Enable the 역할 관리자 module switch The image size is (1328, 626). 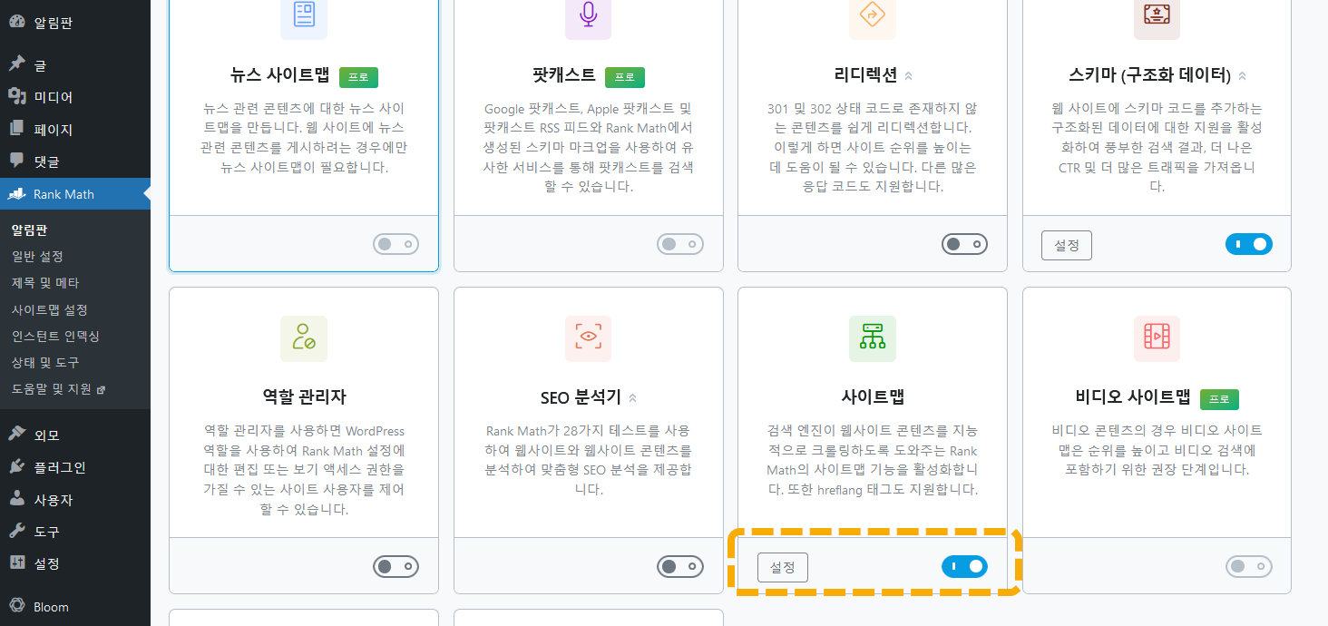tap(395, 566)
